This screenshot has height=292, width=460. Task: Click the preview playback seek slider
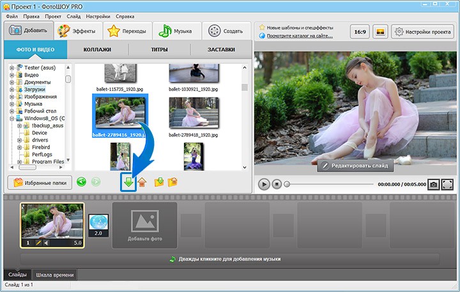329,184
